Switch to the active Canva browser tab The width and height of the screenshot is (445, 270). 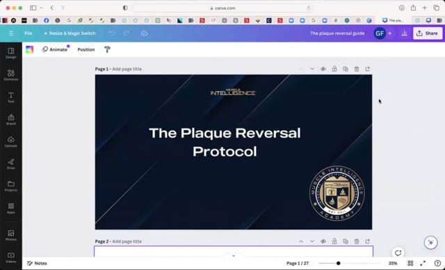(x=393, y=20)
